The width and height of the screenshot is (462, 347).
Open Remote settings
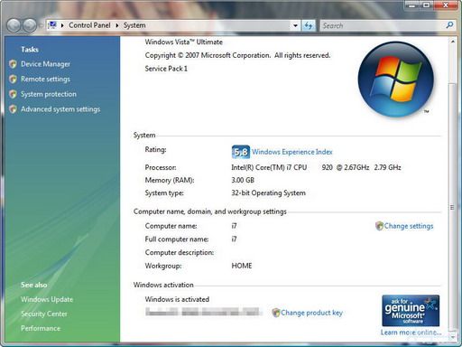pyautogui.click(x=45, y=79)
